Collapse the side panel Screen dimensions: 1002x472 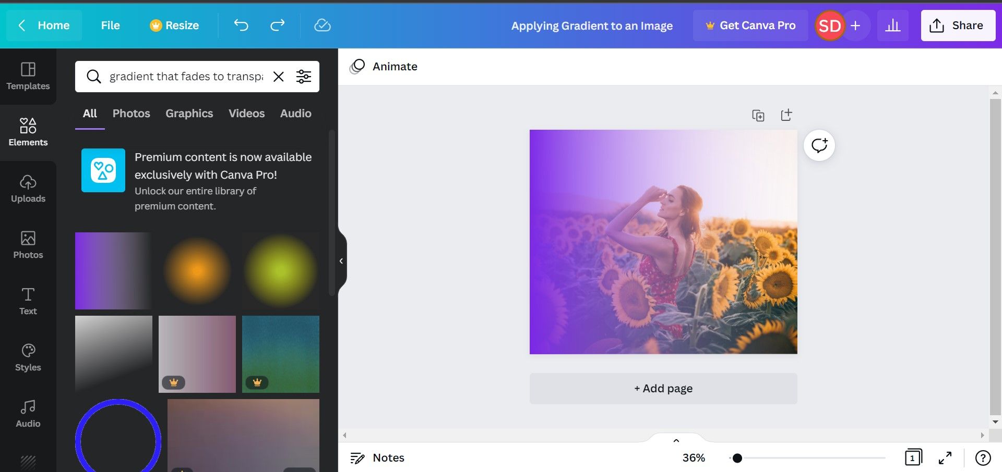tap(341, 261)
